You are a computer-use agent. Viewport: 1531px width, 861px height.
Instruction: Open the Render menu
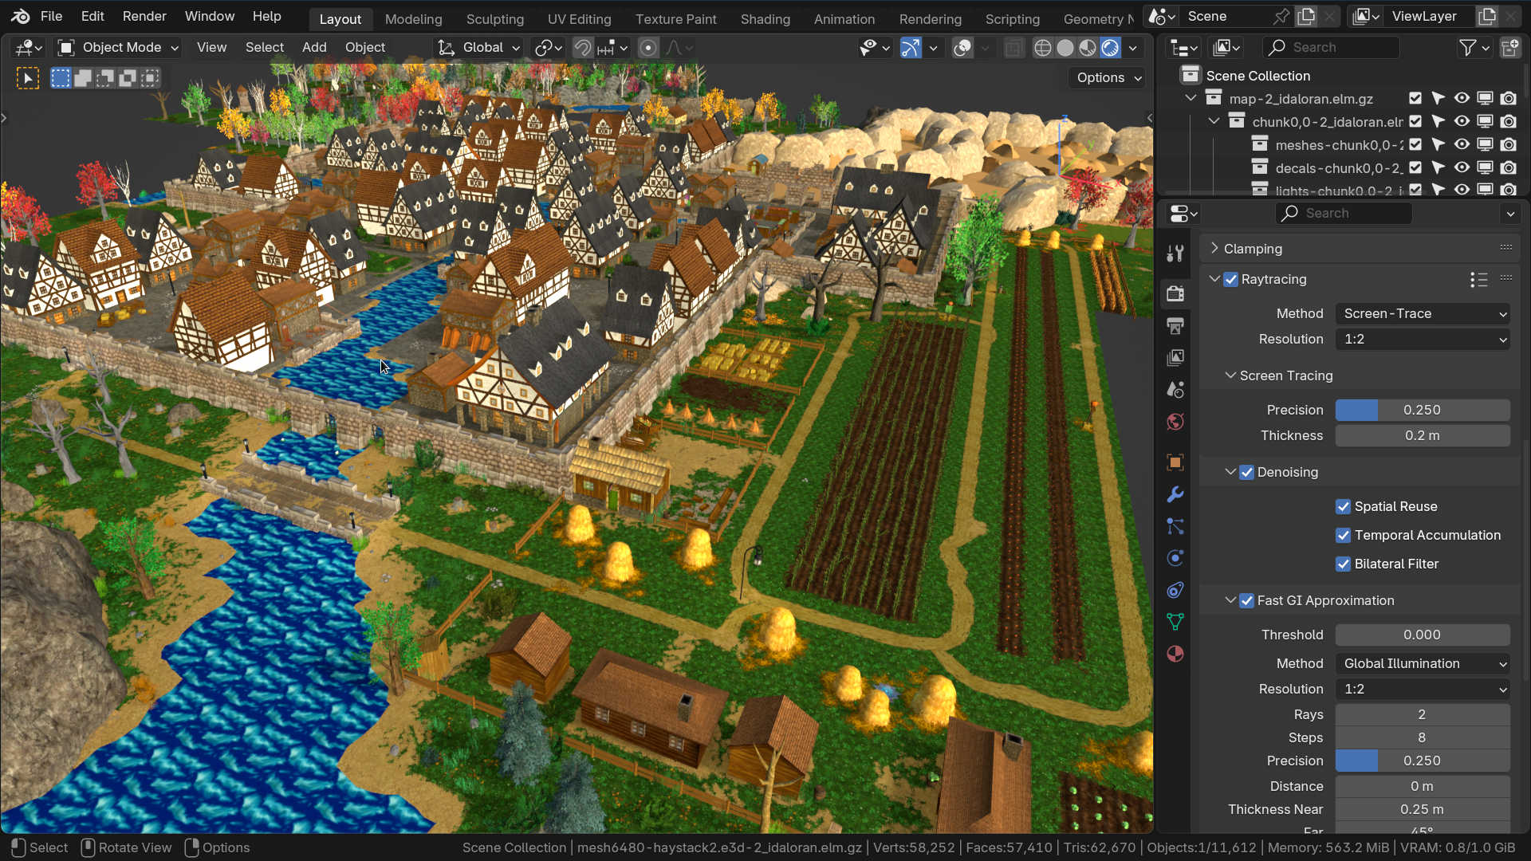click(144, 16)
